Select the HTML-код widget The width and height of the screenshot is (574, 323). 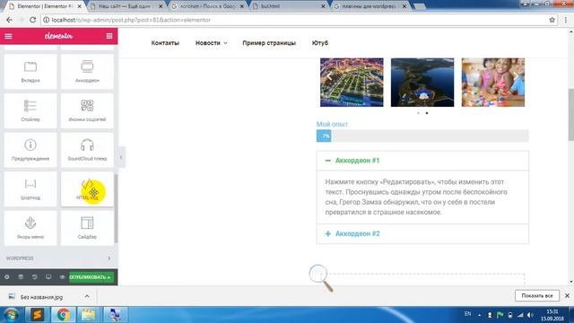pyautogui.click(x=87, y=189)
